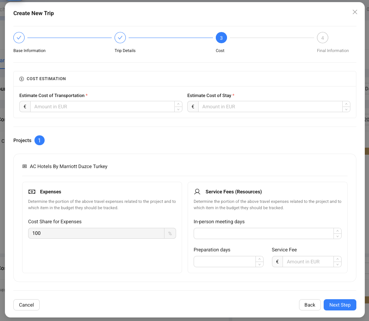369x321 pixels.
Task: Click the percent sign suffix of Cost Share
Action: pyautogui.click(x=170, y=233)
